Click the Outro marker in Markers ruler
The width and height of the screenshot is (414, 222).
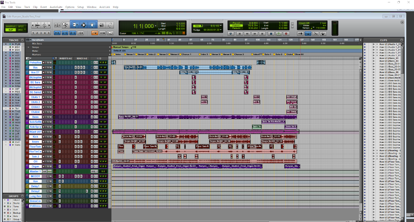point(289,54)
